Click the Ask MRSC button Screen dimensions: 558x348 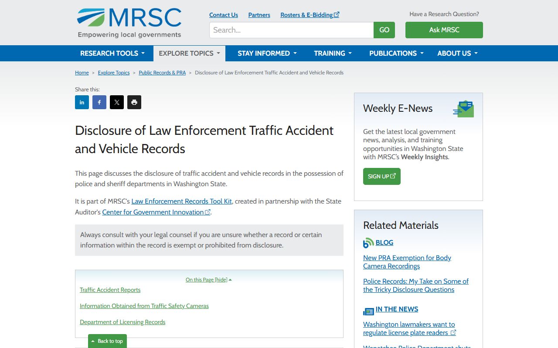coord(444,30)
